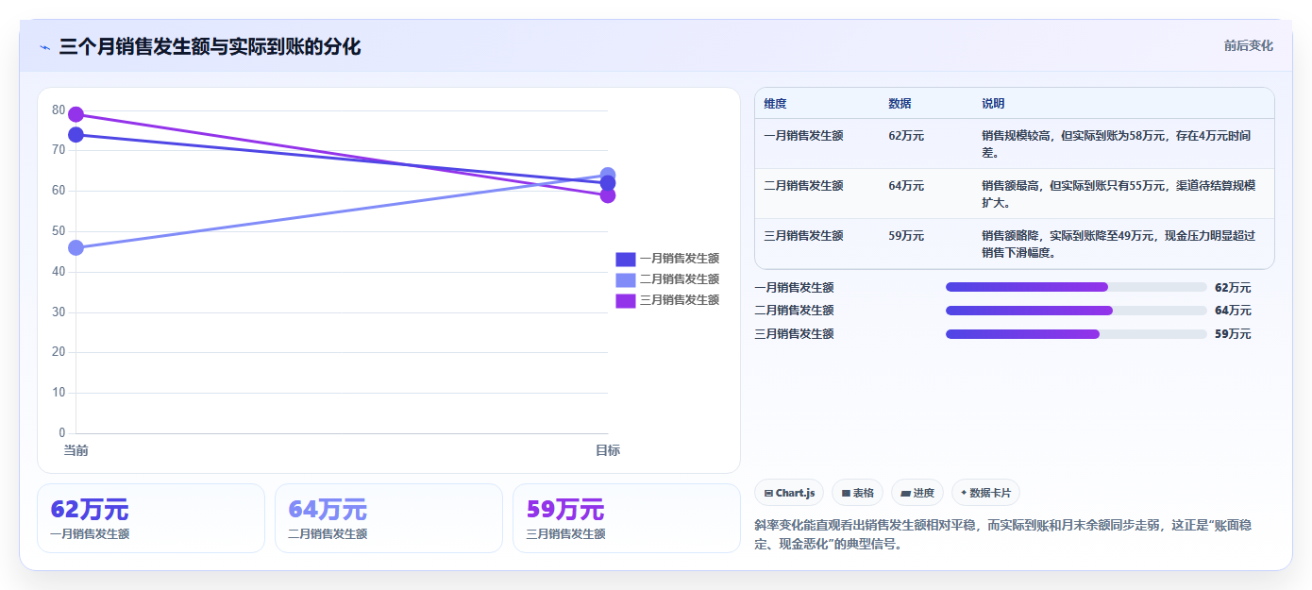Click 一月销售发生额 table row label
This screenshot has width=1312, height=590.
(803, 136)
